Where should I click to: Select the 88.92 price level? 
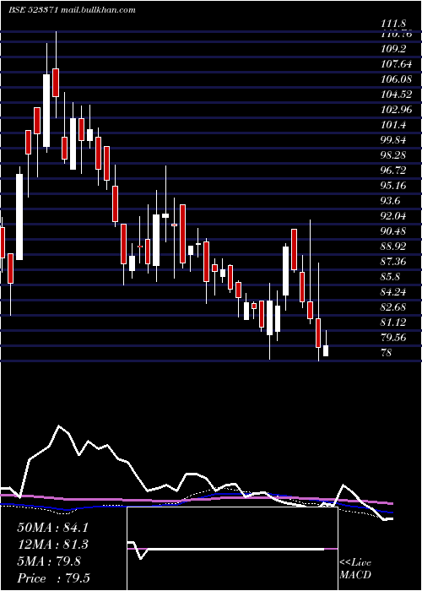[394, 247]
